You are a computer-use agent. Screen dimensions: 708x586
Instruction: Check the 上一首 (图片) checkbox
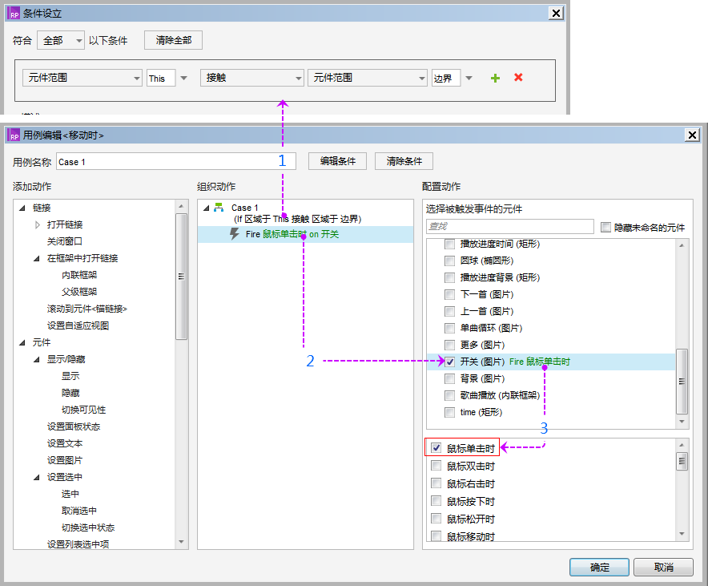(x=450, y=311)
